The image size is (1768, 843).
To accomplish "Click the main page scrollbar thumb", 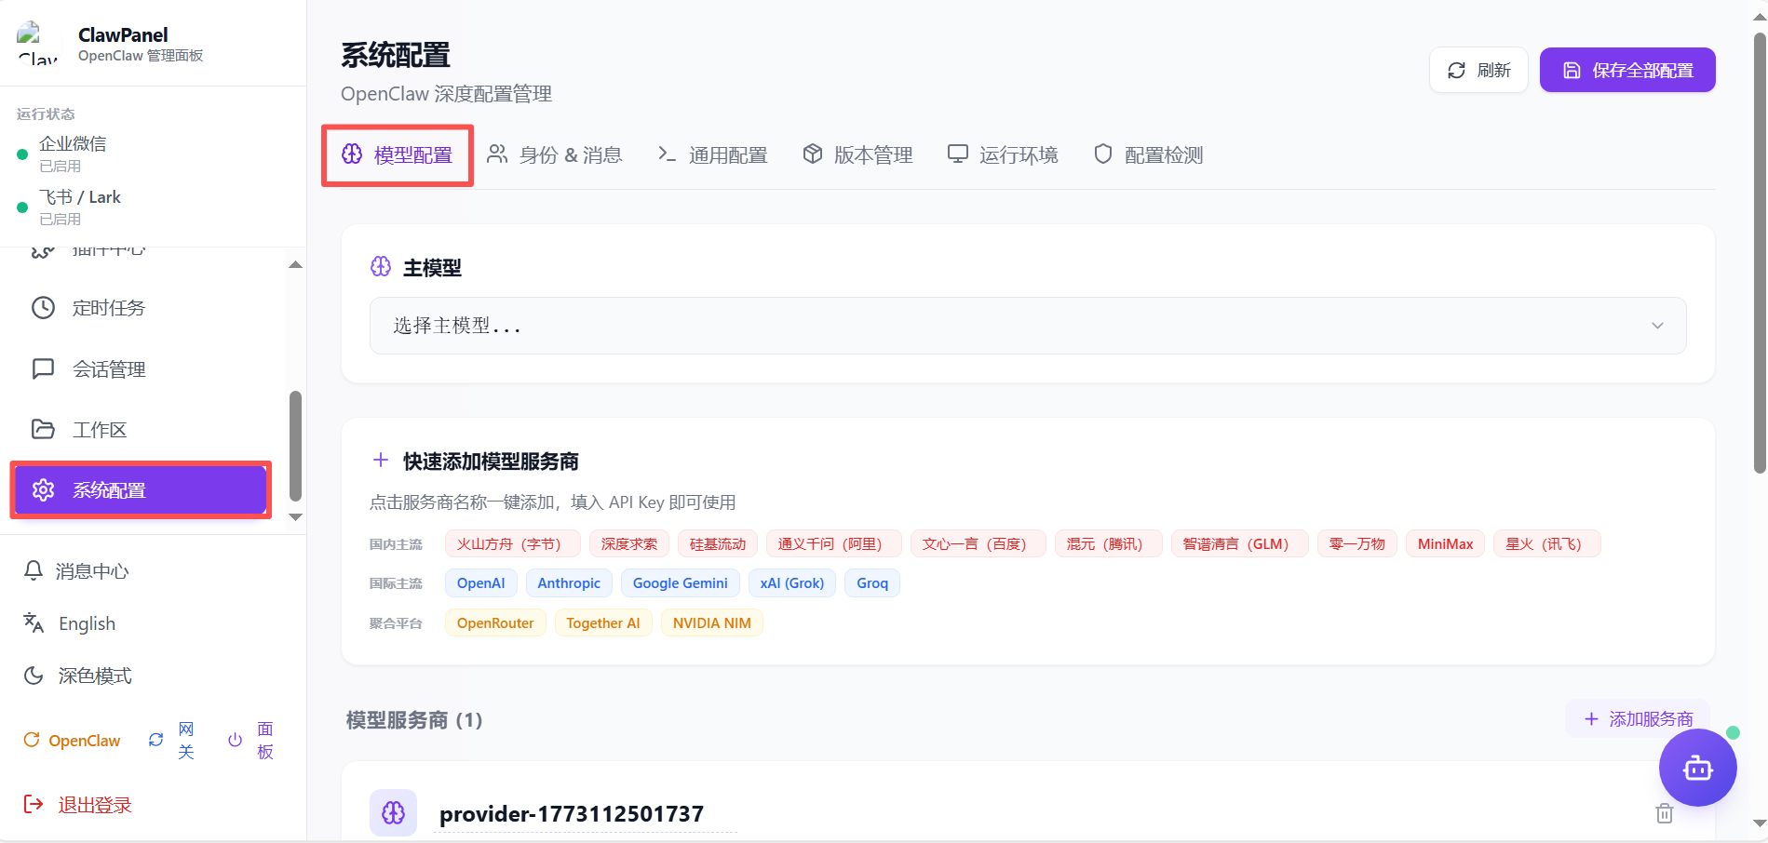I will pos(1760,253).
